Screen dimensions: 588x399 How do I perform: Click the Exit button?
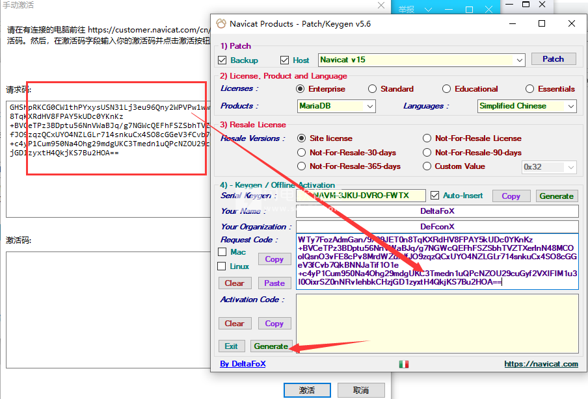tap(232, 346)
